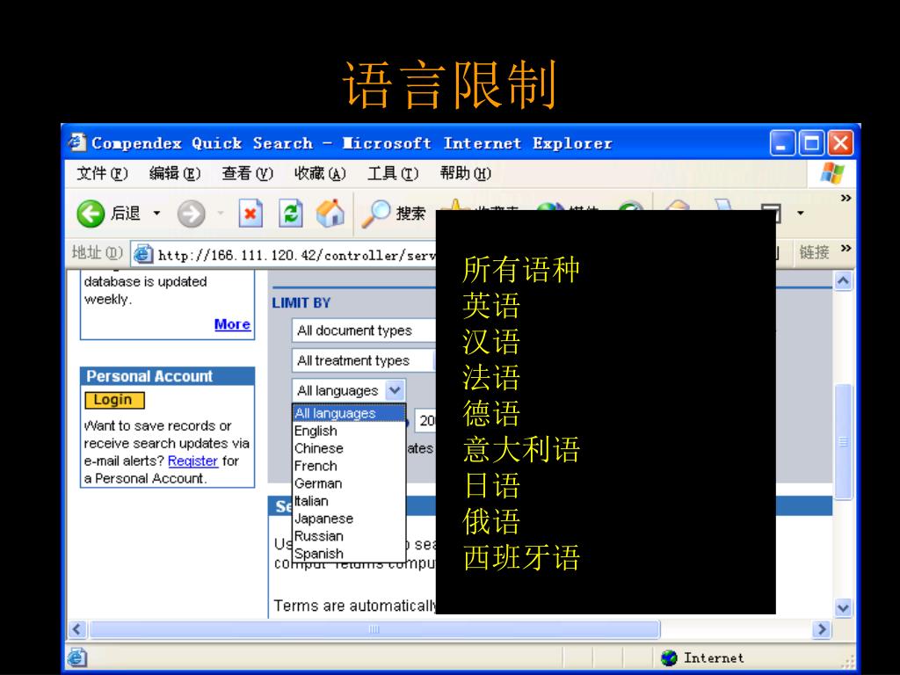900x675 pixels.
Task: Open the All document types dropdown
Action: coord(364,330)
